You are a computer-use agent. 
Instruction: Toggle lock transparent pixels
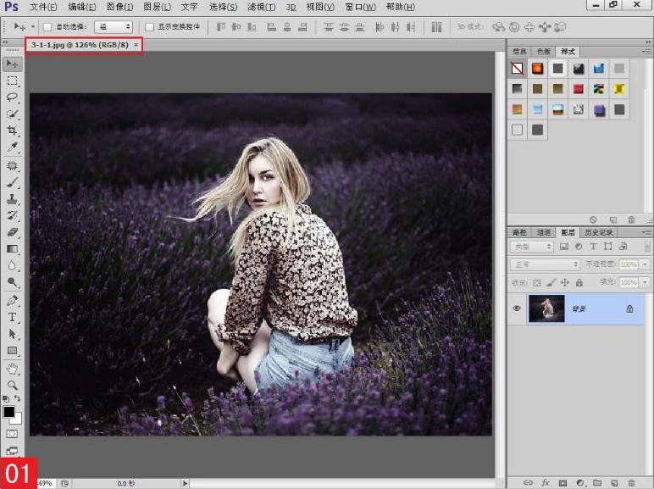[x=537, y=283]
